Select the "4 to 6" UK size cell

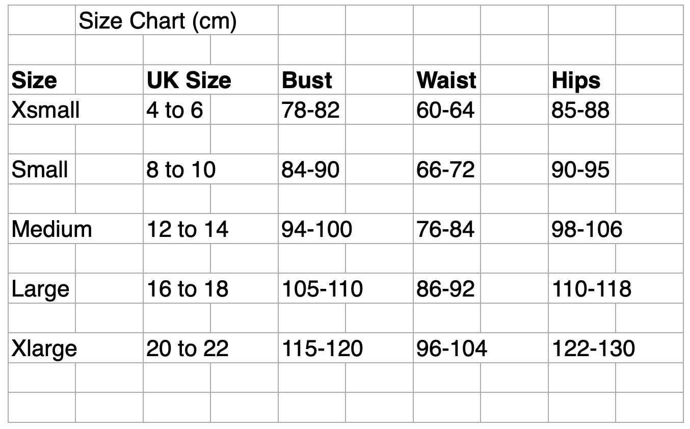tap(175, 110)
